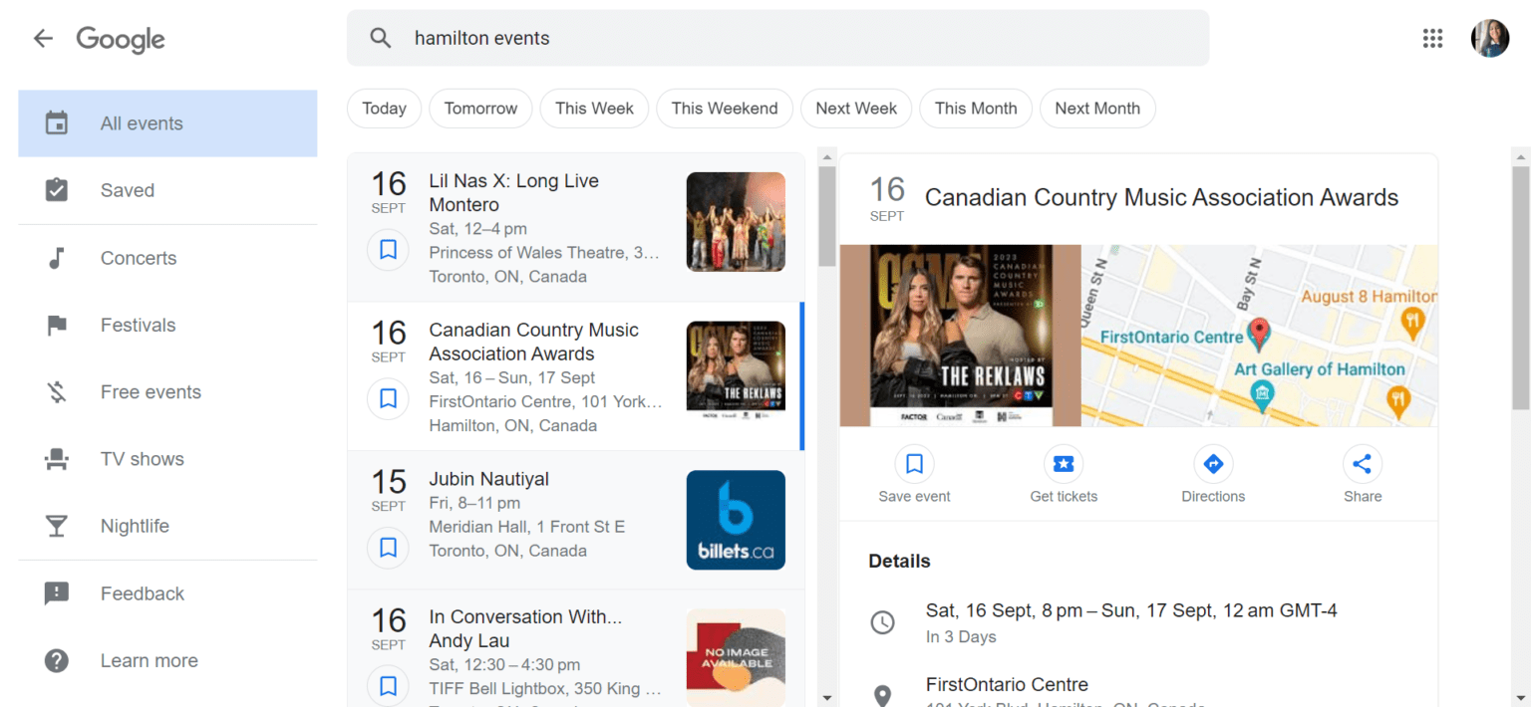Click the FirstOntario Centre venue name in details
This screenshot has height=707, width=1531.
[1007, 684]
